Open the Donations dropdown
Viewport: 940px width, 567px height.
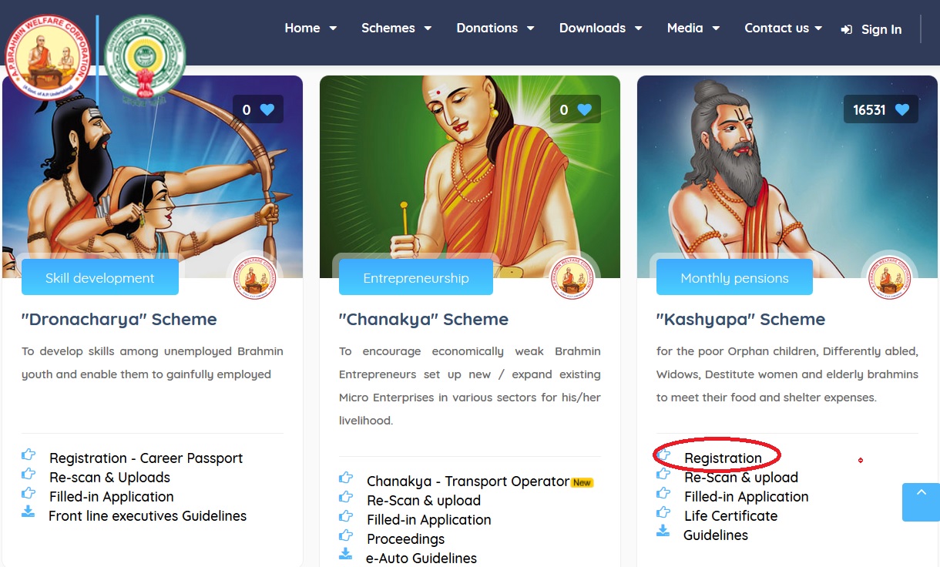click(x=495, y=28)
